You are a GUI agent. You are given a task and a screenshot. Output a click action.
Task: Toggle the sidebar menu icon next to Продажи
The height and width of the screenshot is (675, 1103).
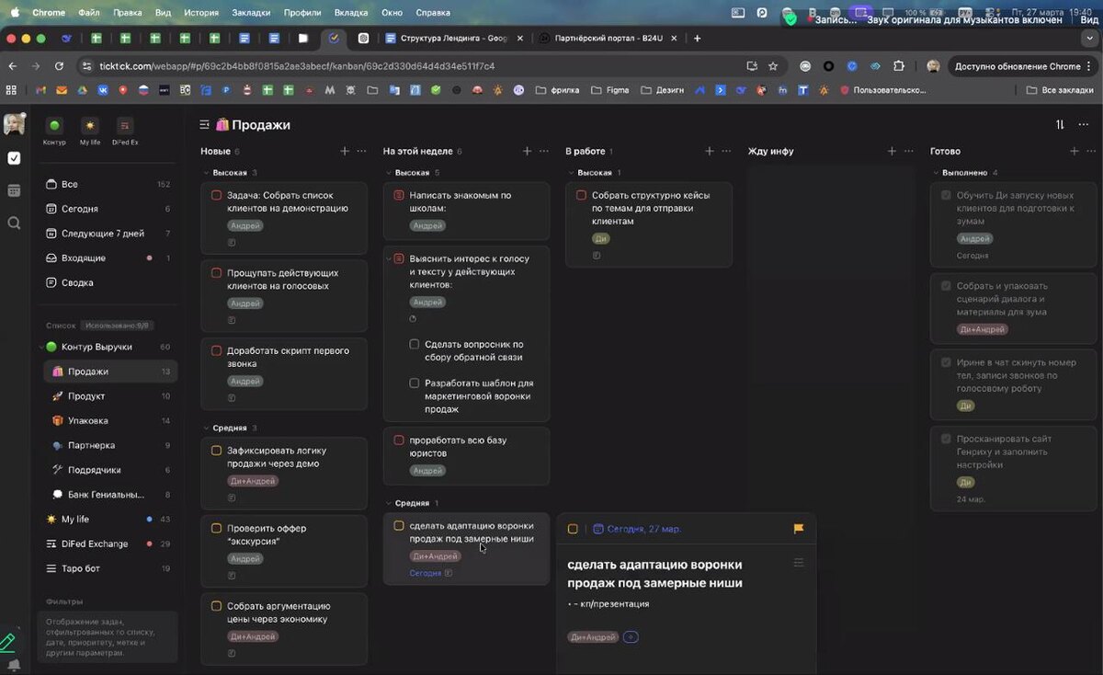tap(204, 124)
